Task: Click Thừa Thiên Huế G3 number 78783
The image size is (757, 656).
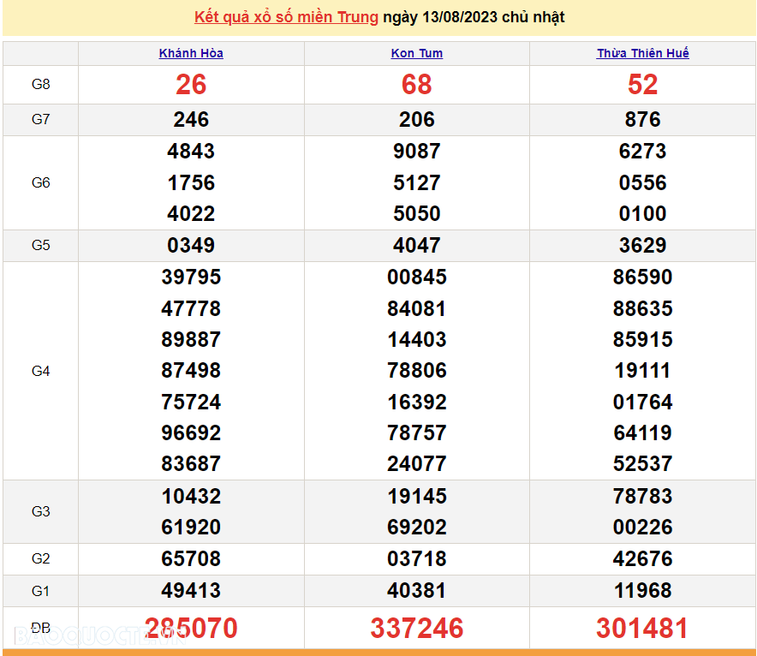Action: coord(642,496)
